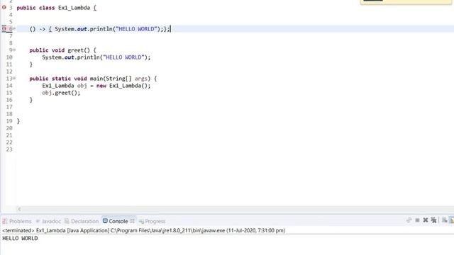Click the Progress tab icon
This screenshot has width=454, height=255.
pyautogui.click(x=141, y=222)
